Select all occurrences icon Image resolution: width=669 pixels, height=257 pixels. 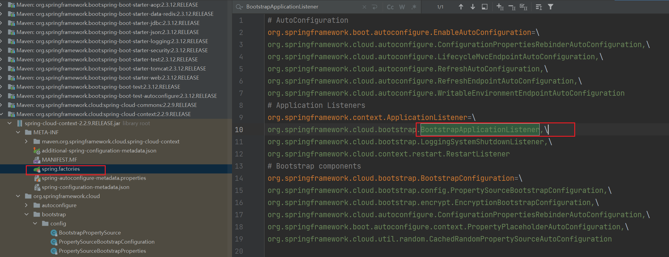point(524,7)
